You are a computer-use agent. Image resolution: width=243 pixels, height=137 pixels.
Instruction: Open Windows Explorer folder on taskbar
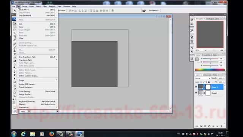click(33, 134)
